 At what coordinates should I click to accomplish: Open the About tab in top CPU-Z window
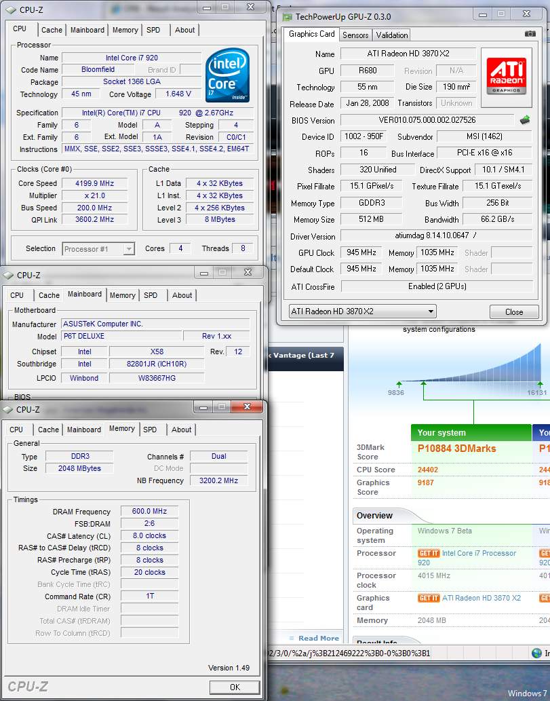coord(184,30)
